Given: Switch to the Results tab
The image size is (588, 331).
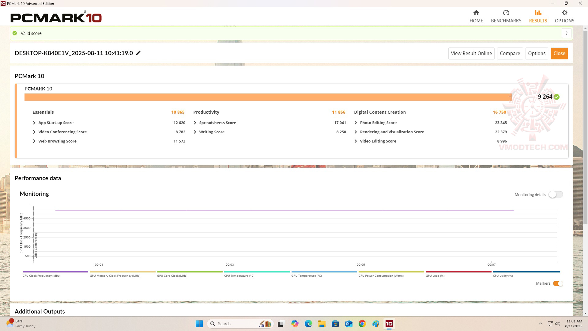Looking at the screenshot, I should pos(538,16).
